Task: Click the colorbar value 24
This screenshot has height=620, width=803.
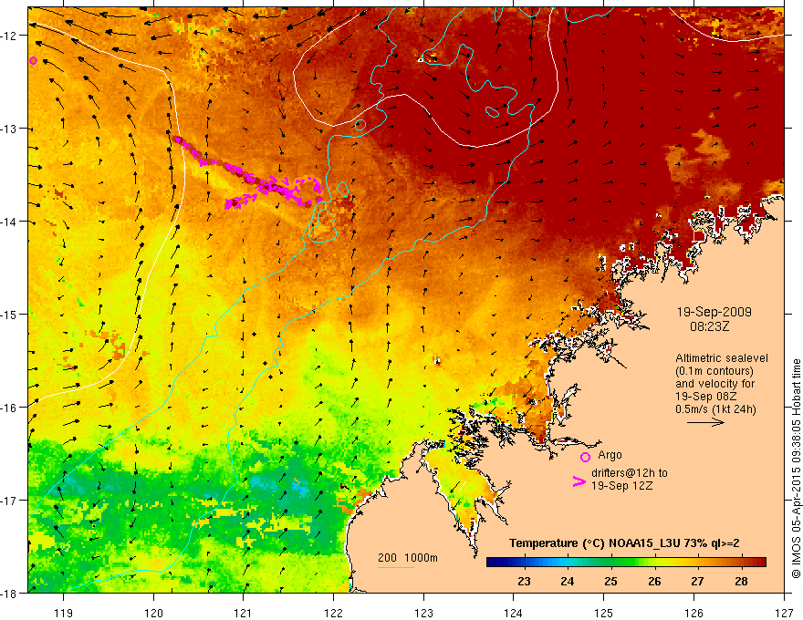Action: [567, 582]
